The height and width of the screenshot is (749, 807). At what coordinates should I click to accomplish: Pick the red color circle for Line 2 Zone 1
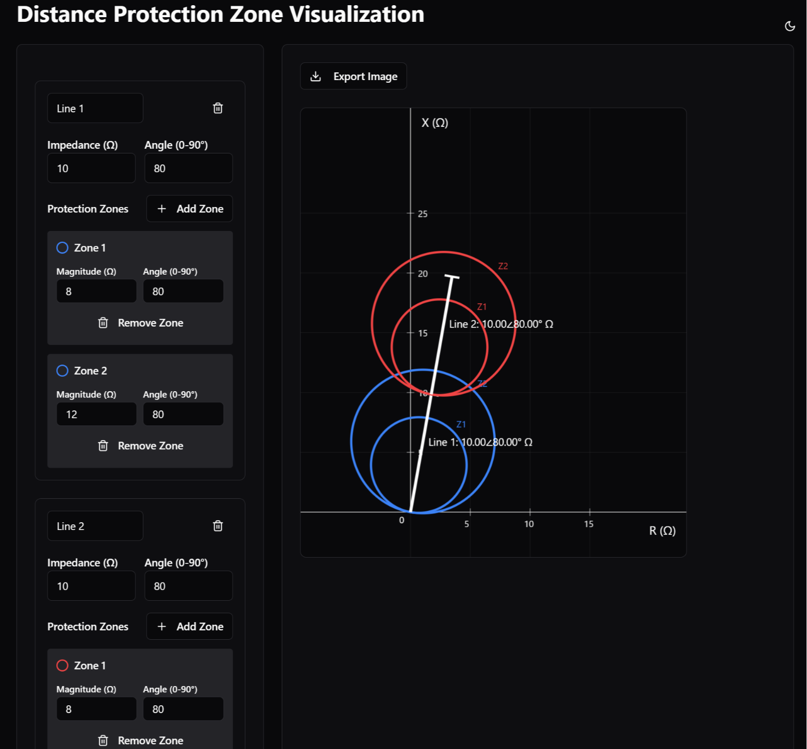62,665
